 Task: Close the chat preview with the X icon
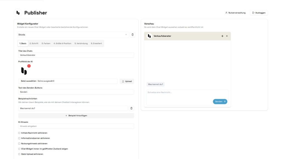[x=227, y=36]
